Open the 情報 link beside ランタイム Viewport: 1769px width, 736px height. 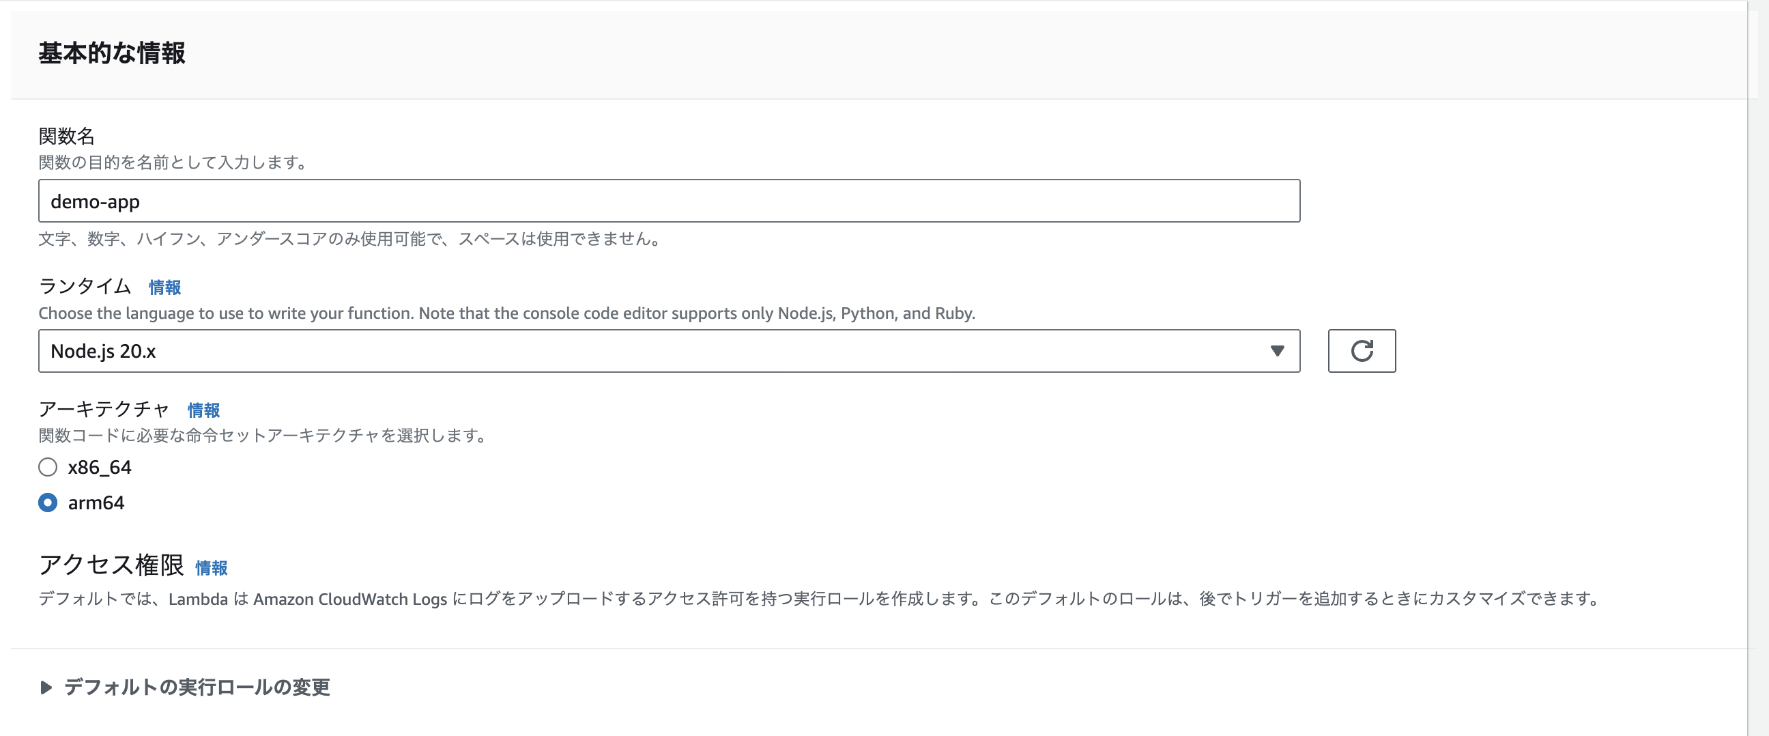pyautogui.click(x=164, y=287)
